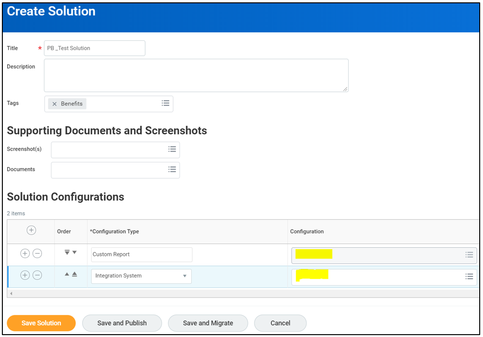Add a new row using the grid header plus icon
Viewport: 483px width, 337px height.
click(x=31, y=230)
